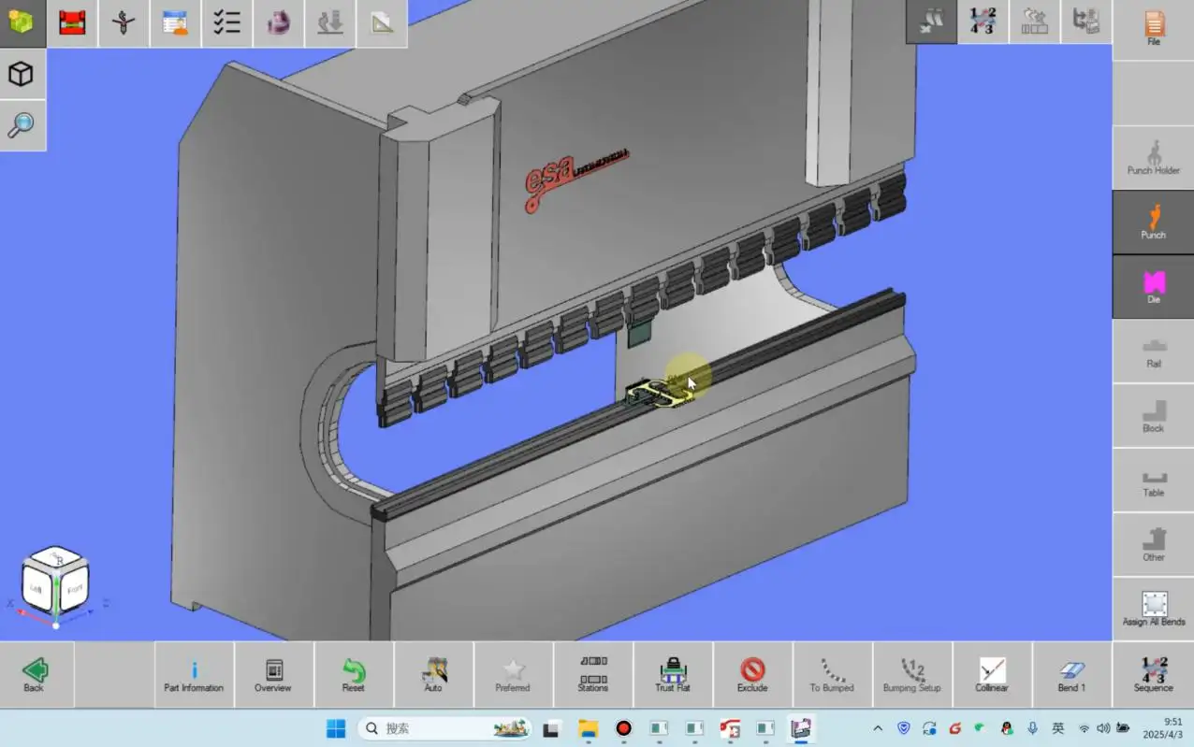1194x747 pixels.
Task: Click the Back arrow button
Action: pyautogui.click(x=35, y=674)
